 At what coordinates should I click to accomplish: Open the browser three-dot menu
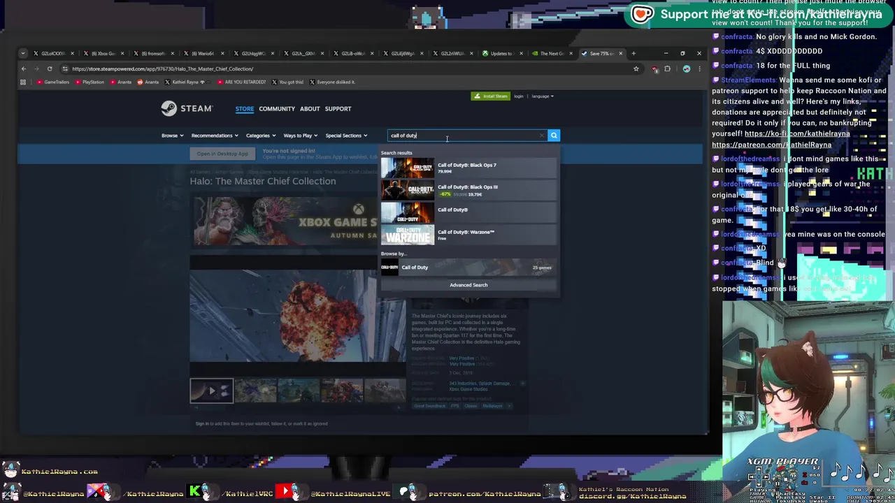click(x=699, y=68)
